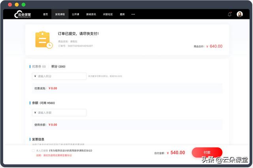Focus the 请输入积分 input field
Viewport: 253px width, 168px height.
(59, 76)
